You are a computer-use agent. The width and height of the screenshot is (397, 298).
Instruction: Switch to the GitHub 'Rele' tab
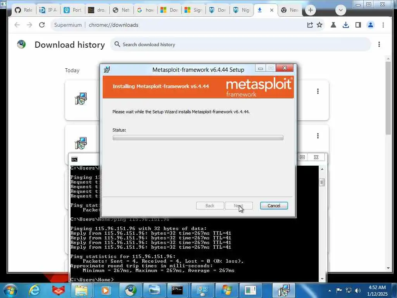pyautogui.click(x=23, y=10)
